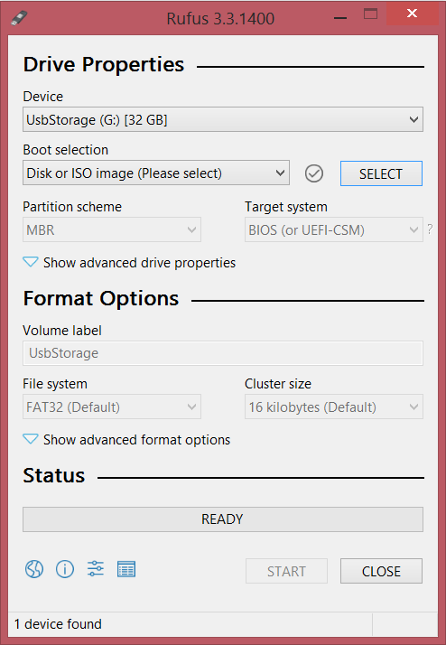Open language selection globe icon
446x645 pixels.
[34, 570]
